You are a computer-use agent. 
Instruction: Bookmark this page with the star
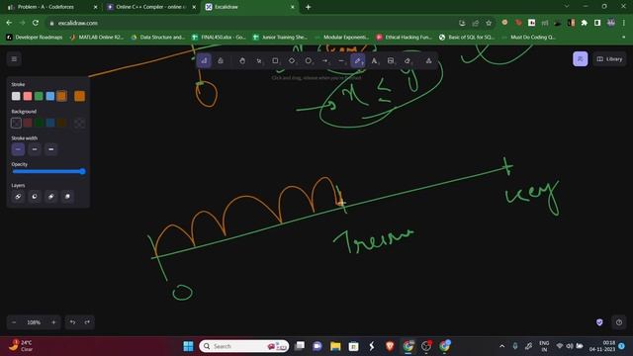[x=489, y=23]
